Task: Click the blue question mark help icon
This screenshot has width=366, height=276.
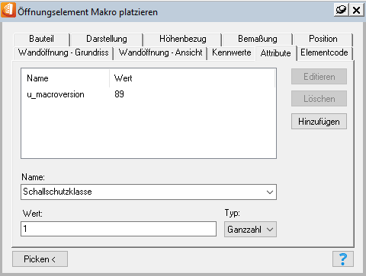Action: tap(343, 259)
